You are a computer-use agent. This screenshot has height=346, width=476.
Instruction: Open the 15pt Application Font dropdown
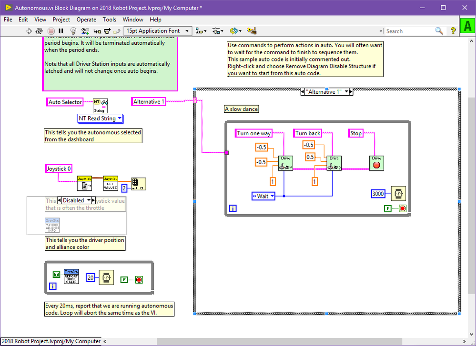157,31
